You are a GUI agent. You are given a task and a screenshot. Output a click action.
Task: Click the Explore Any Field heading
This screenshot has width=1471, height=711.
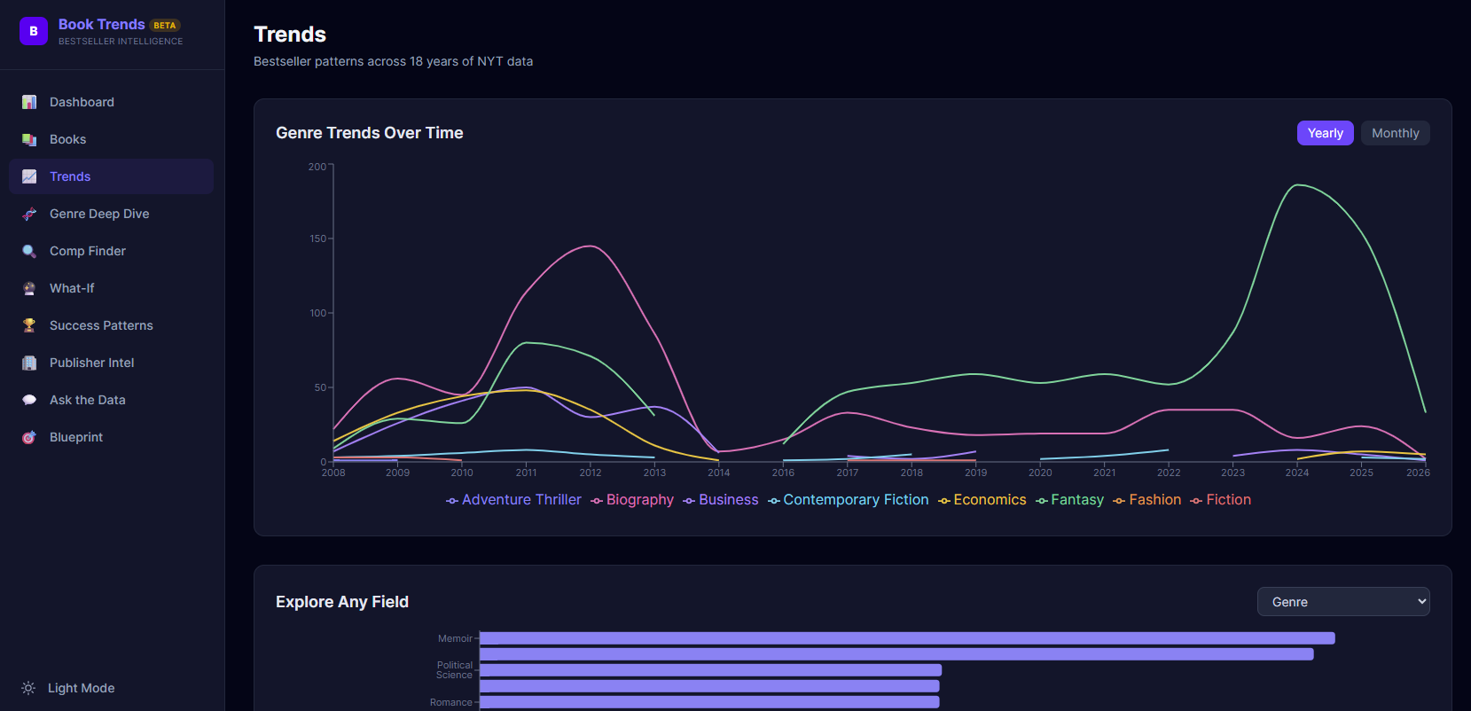(x=342, y=602)
